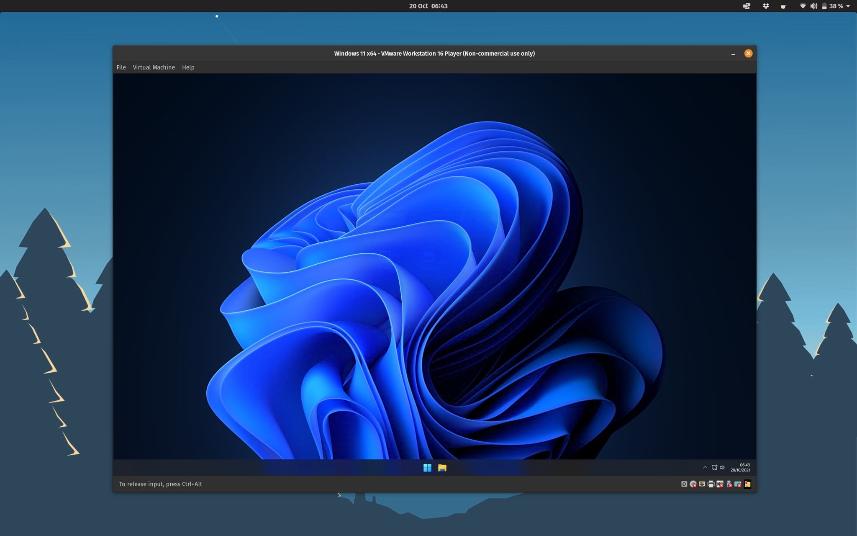Minimize the VMware Player window

tap(733, 54)
